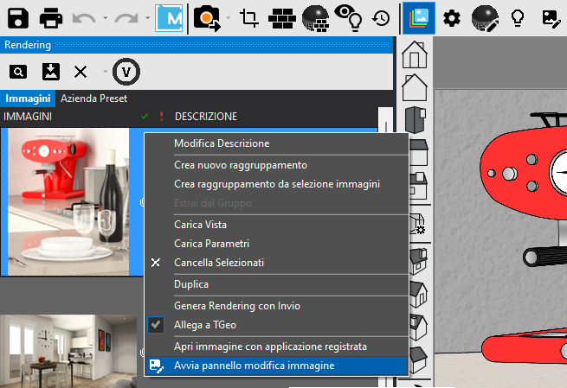Click the lightbulb icon in toolbar
567x388 pixels.
[518, 18]
